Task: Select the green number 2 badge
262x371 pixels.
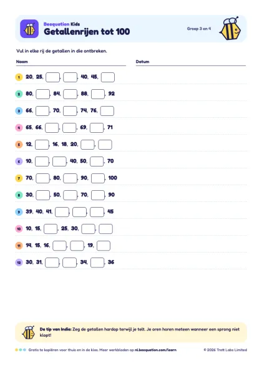Action: coord(19,94)
